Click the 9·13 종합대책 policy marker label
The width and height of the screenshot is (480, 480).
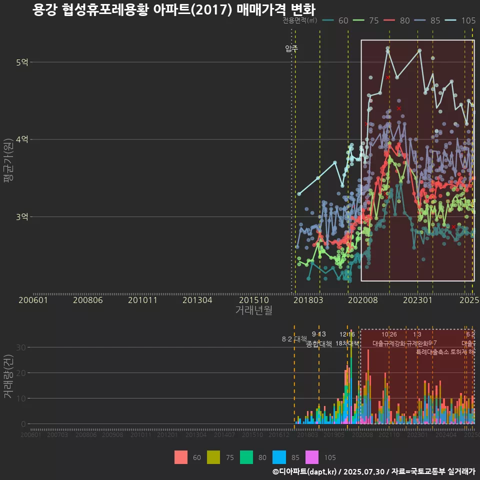coord(319,339)
